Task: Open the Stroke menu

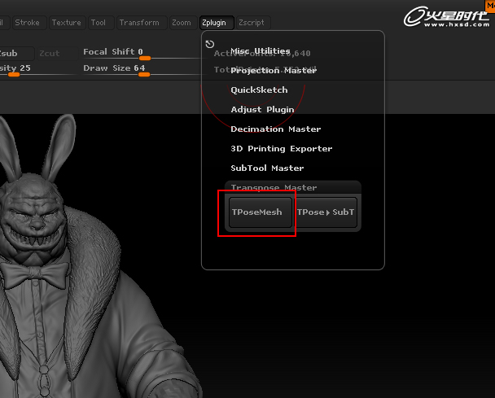Action: pyautogui.click(x=29, y=23)
